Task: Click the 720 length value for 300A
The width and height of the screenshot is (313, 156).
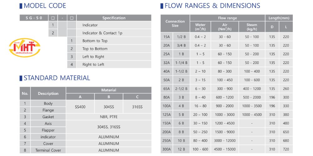Action: click(x=286, y=149)
